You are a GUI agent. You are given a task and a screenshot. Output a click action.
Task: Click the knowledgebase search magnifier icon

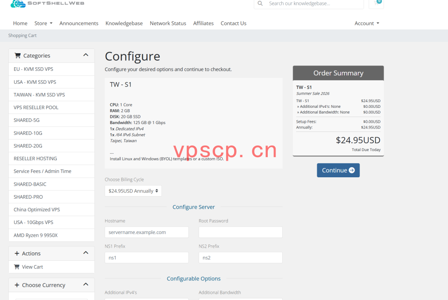(x=260, y=3)
